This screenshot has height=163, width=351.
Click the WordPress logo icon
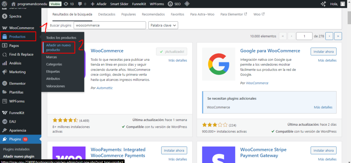tap(5, 4)
